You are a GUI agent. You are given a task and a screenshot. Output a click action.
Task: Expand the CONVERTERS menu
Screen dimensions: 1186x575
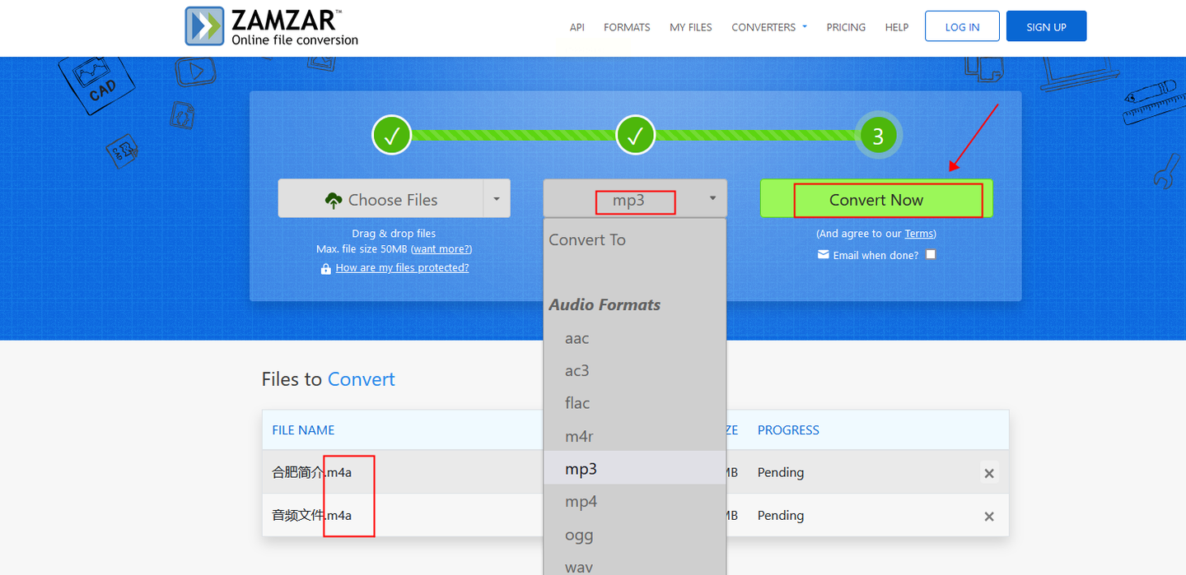(769, 27)
